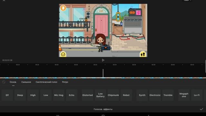Apply the Synth voice effect
This screenshot has width=206, height=116.
coord(142,95)
